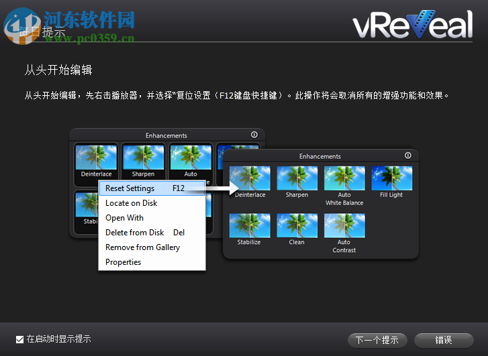Select the Stabilize thumbnail in the front panel
488x356 pixels.
[250, 225]
